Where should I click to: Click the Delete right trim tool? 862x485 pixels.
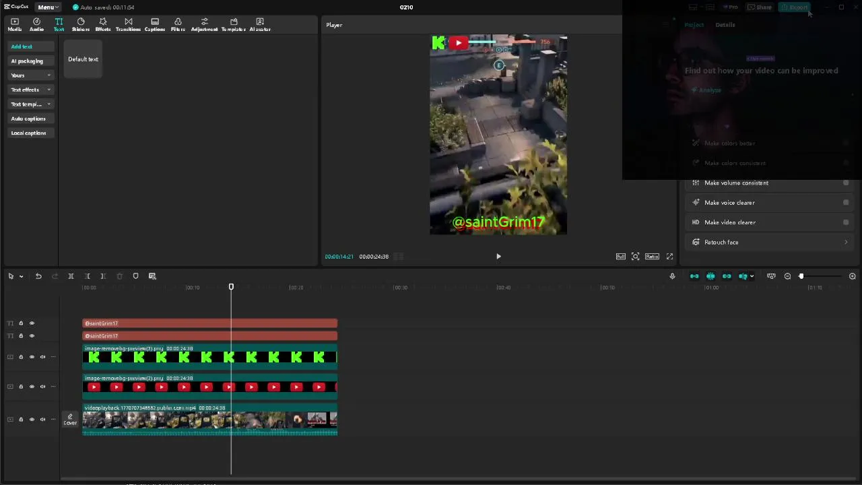click(103, 276)
